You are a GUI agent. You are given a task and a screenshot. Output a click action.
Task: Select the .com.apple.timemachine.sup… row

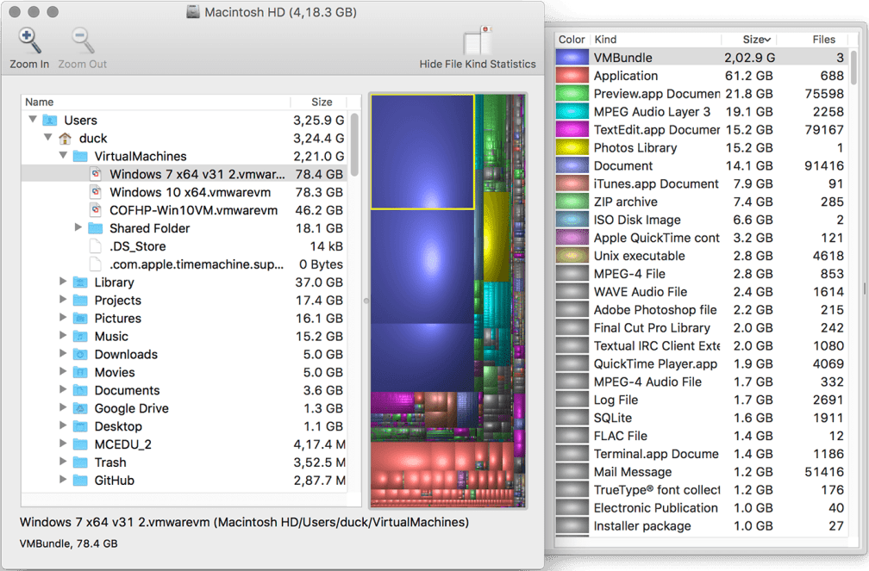[184, 264]
